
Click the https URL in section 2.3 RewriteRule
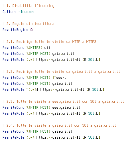point(58,113)
